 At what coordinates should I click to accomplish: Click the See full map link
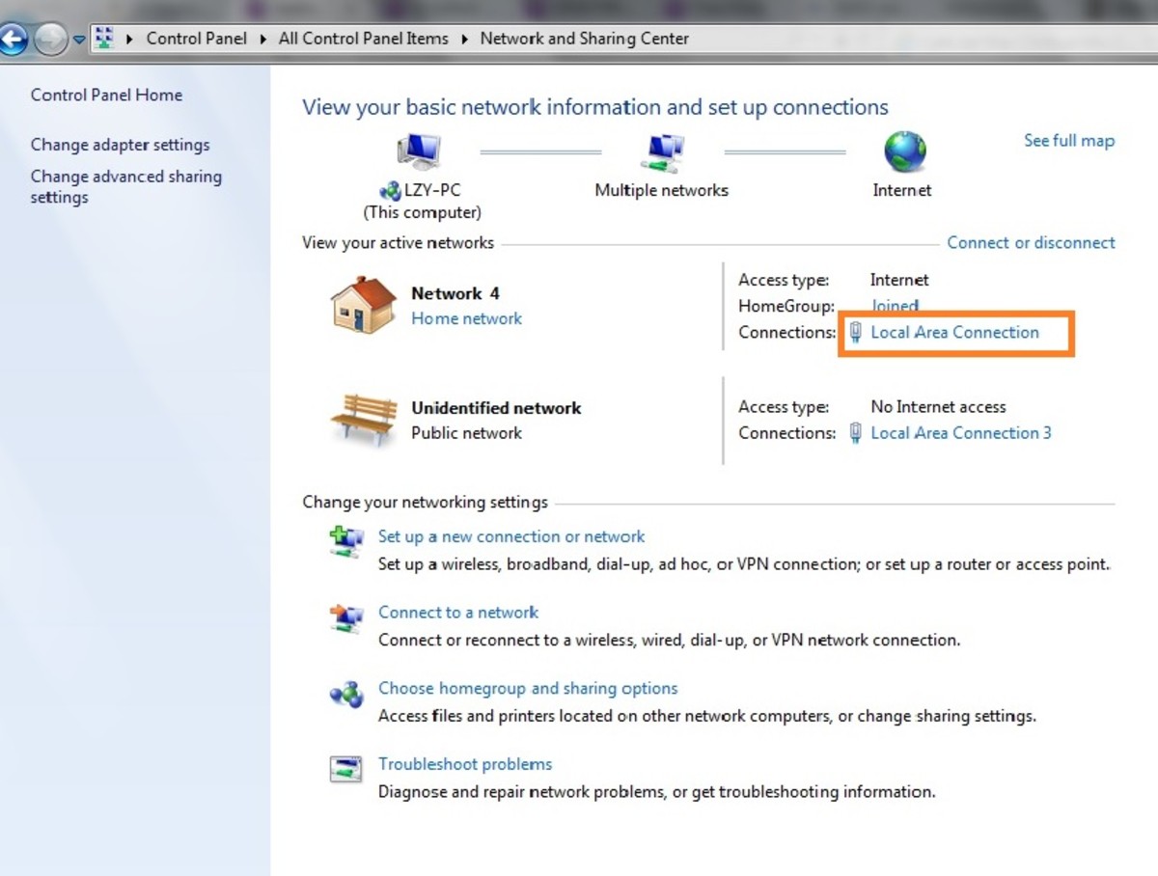(x=1068, y=141)
